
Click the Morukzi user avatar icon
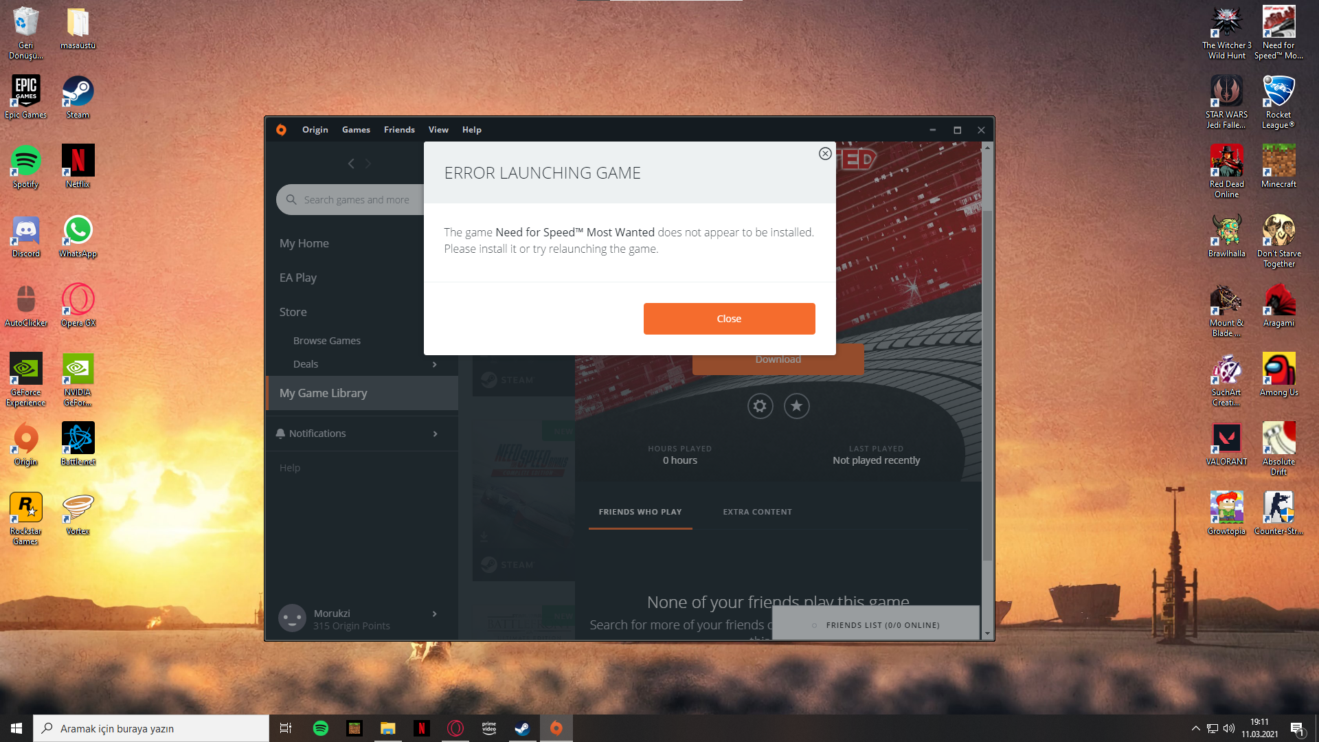click(x=292, y=618)
